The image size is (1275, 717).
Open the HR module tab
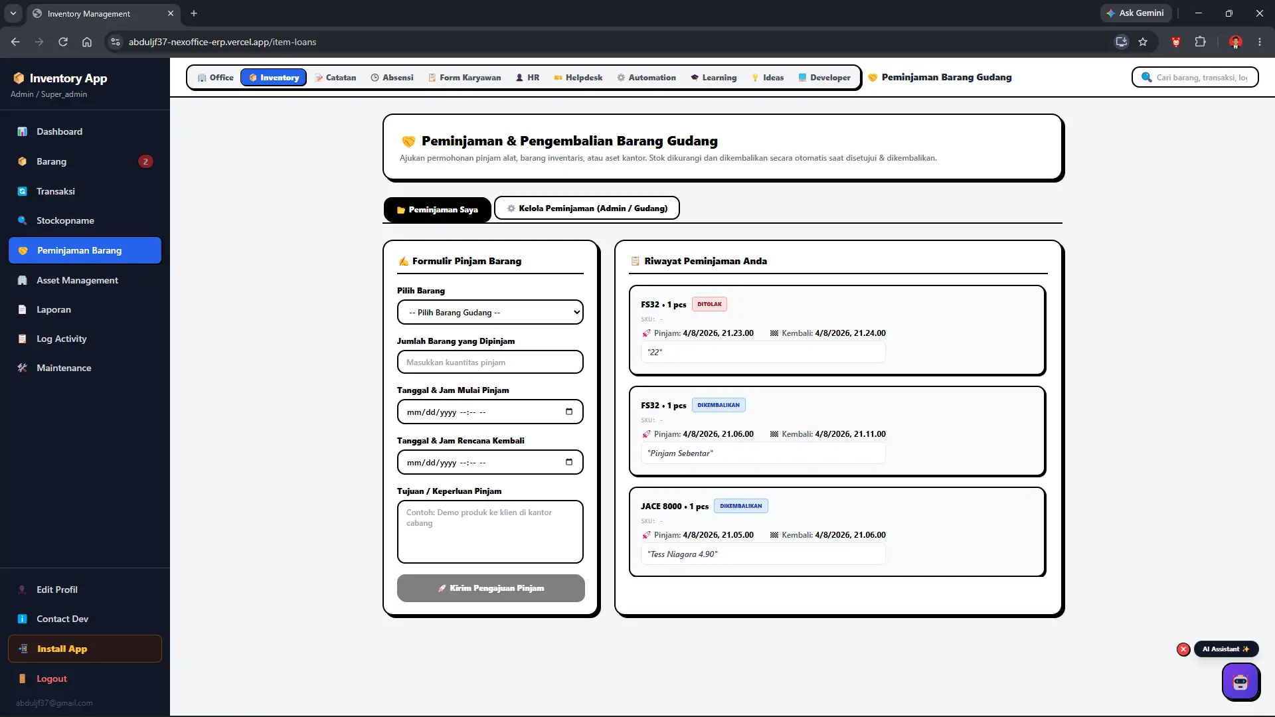pos(527,78)
